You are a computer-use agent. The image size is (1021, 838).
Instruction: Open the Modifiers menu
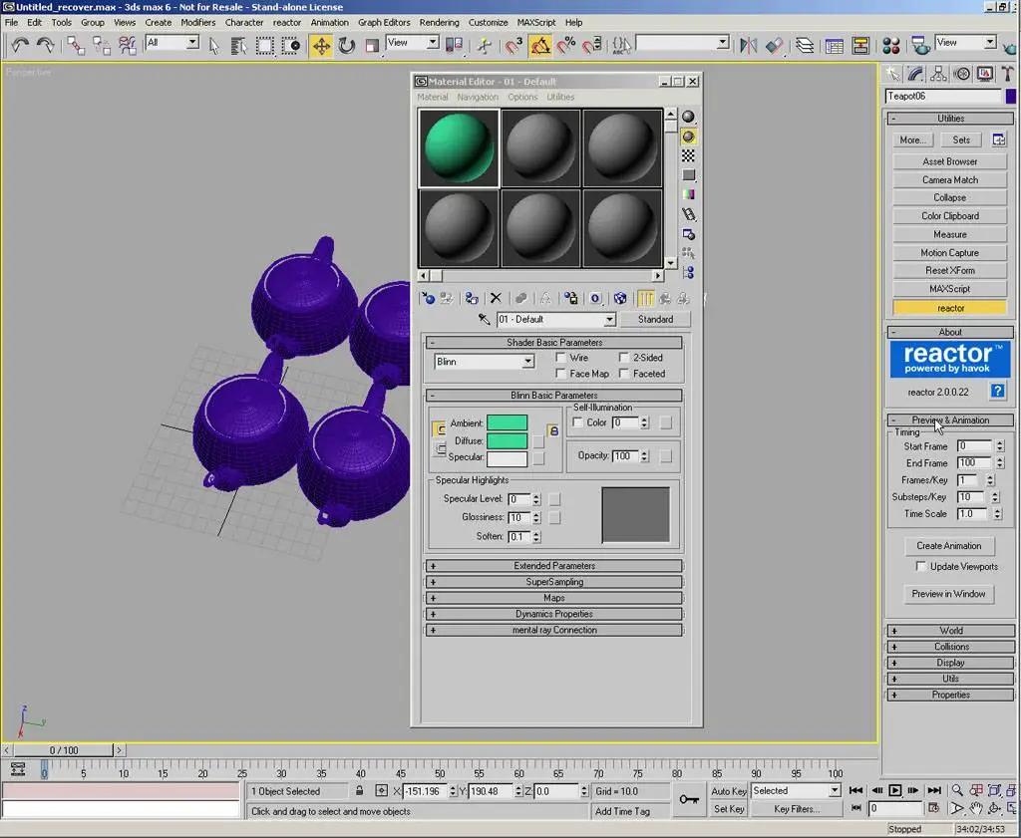tap(198, 22)
